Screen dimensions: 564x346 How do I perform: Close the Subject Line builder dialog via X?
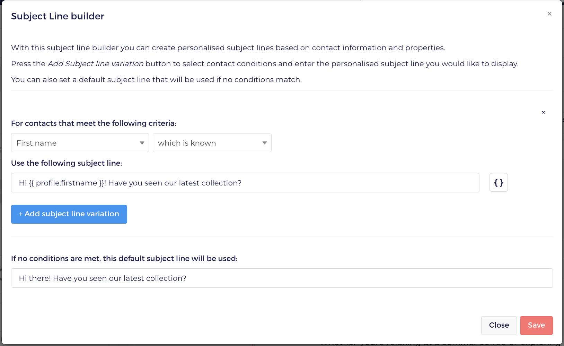point(549,14)
